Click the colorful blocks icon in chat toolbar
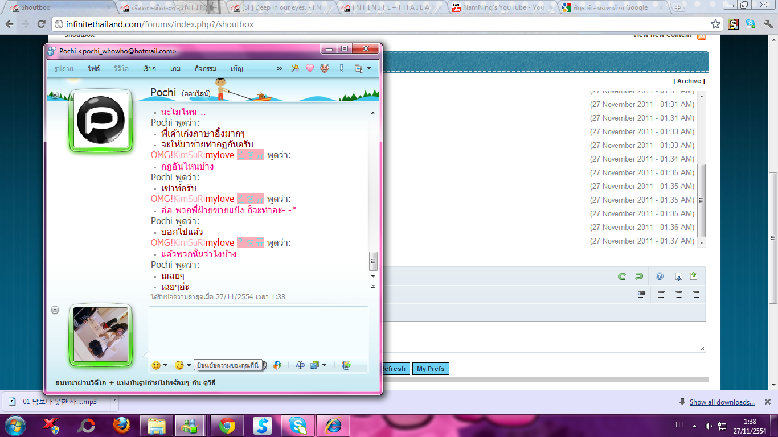778x437 pixels. click(277, 365)
